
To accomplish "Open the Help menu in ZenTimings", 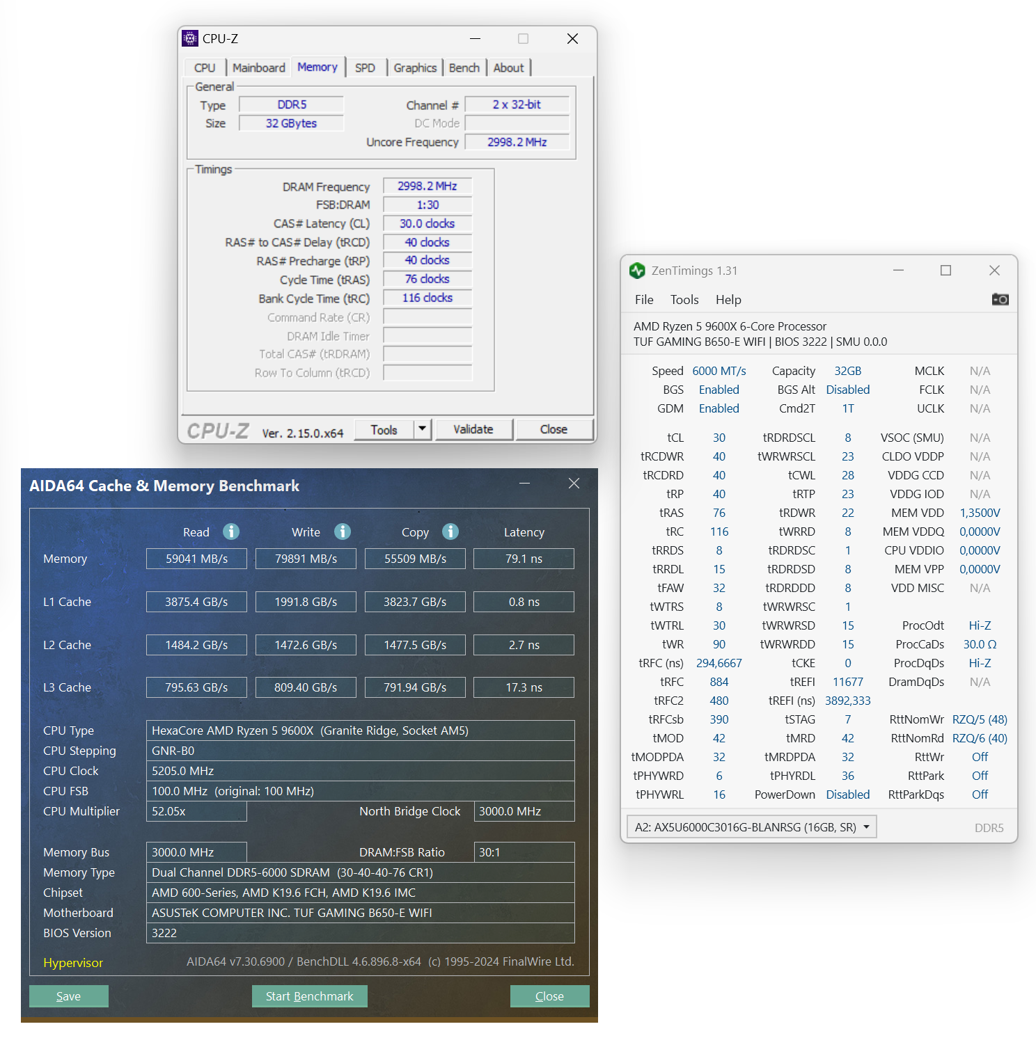I will click(728, 300).
